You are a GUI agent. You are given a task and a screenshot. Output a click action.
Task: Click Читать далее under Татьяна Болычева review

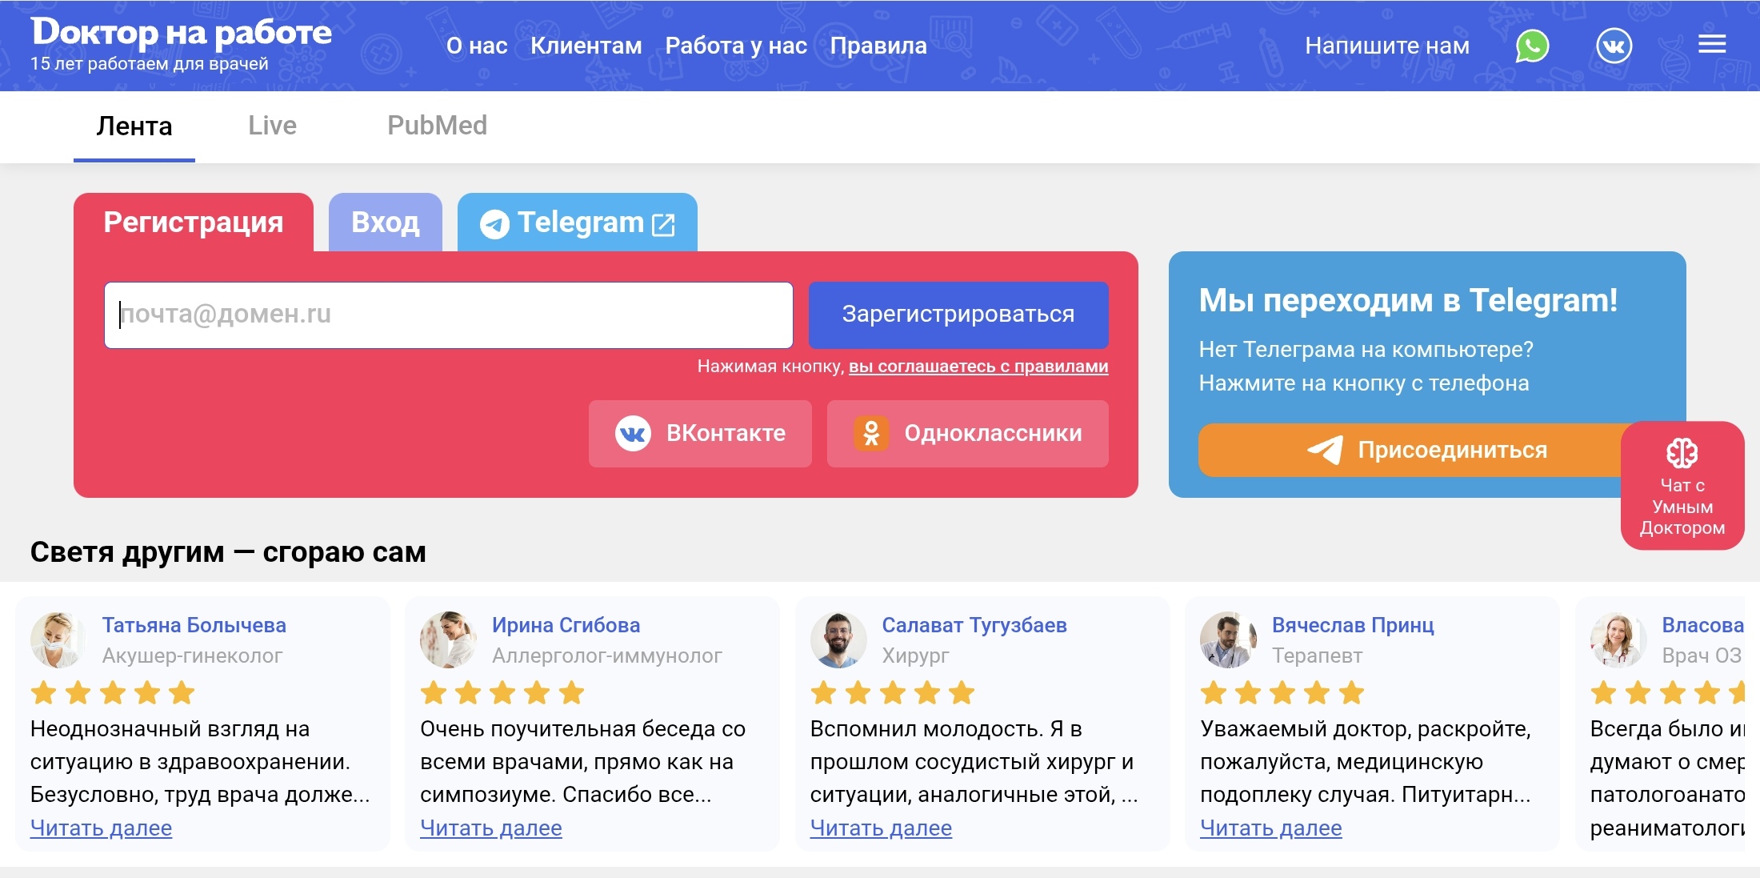(101, 828)
